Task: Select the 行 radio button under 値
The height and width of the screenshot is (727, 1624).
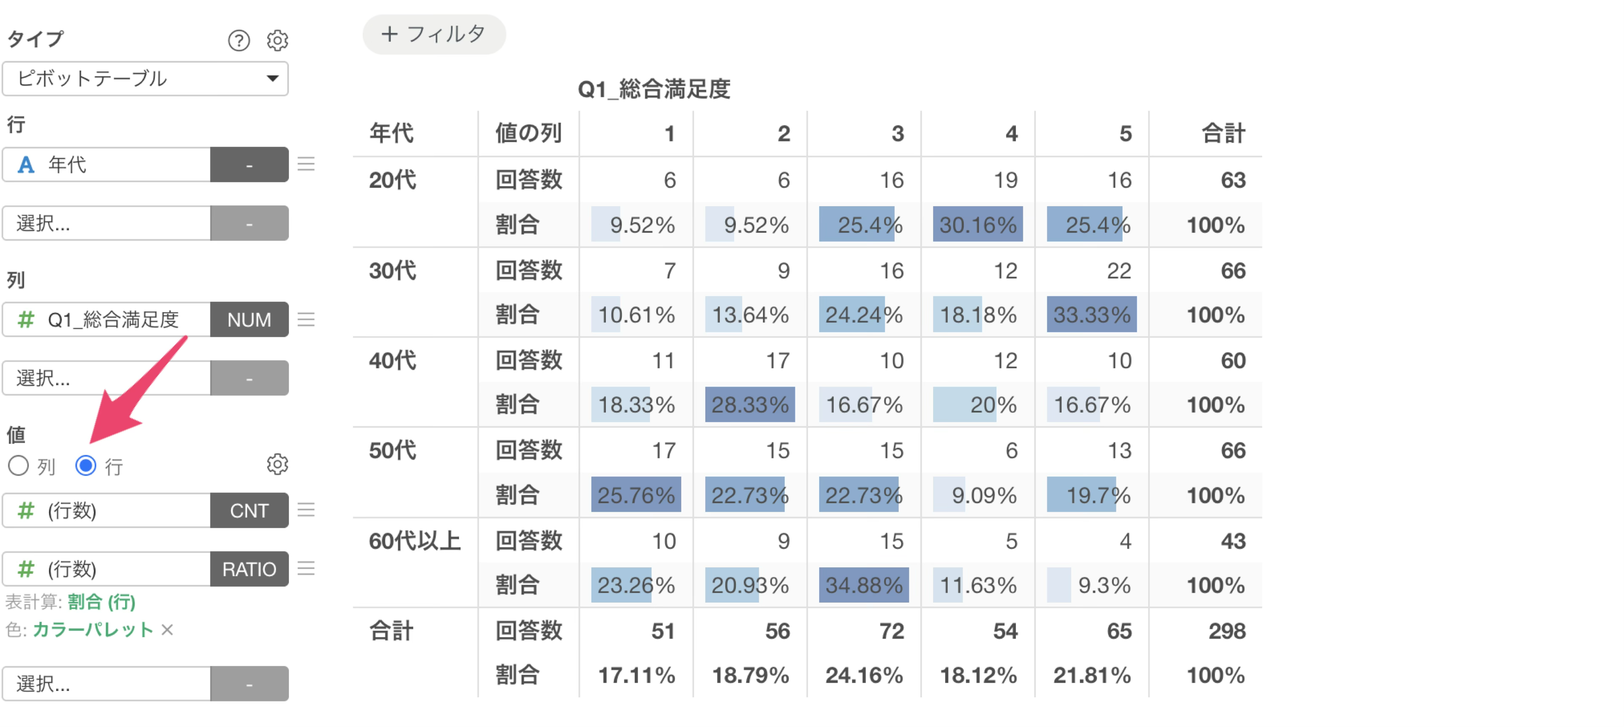Action: [x=86, y=466]
